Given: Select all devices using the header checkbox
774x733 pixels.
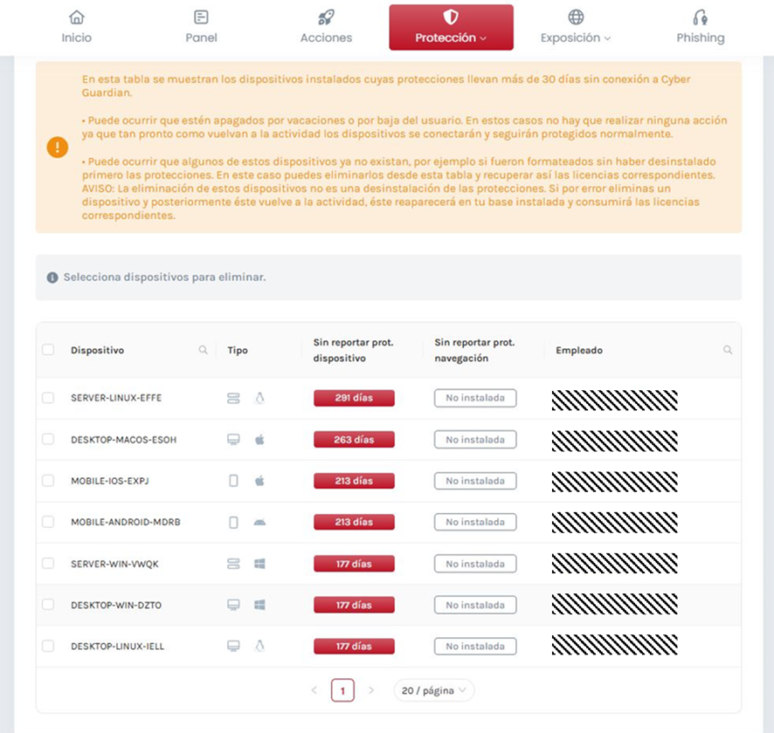Looking at the screenshot, I should pos(48,349).
